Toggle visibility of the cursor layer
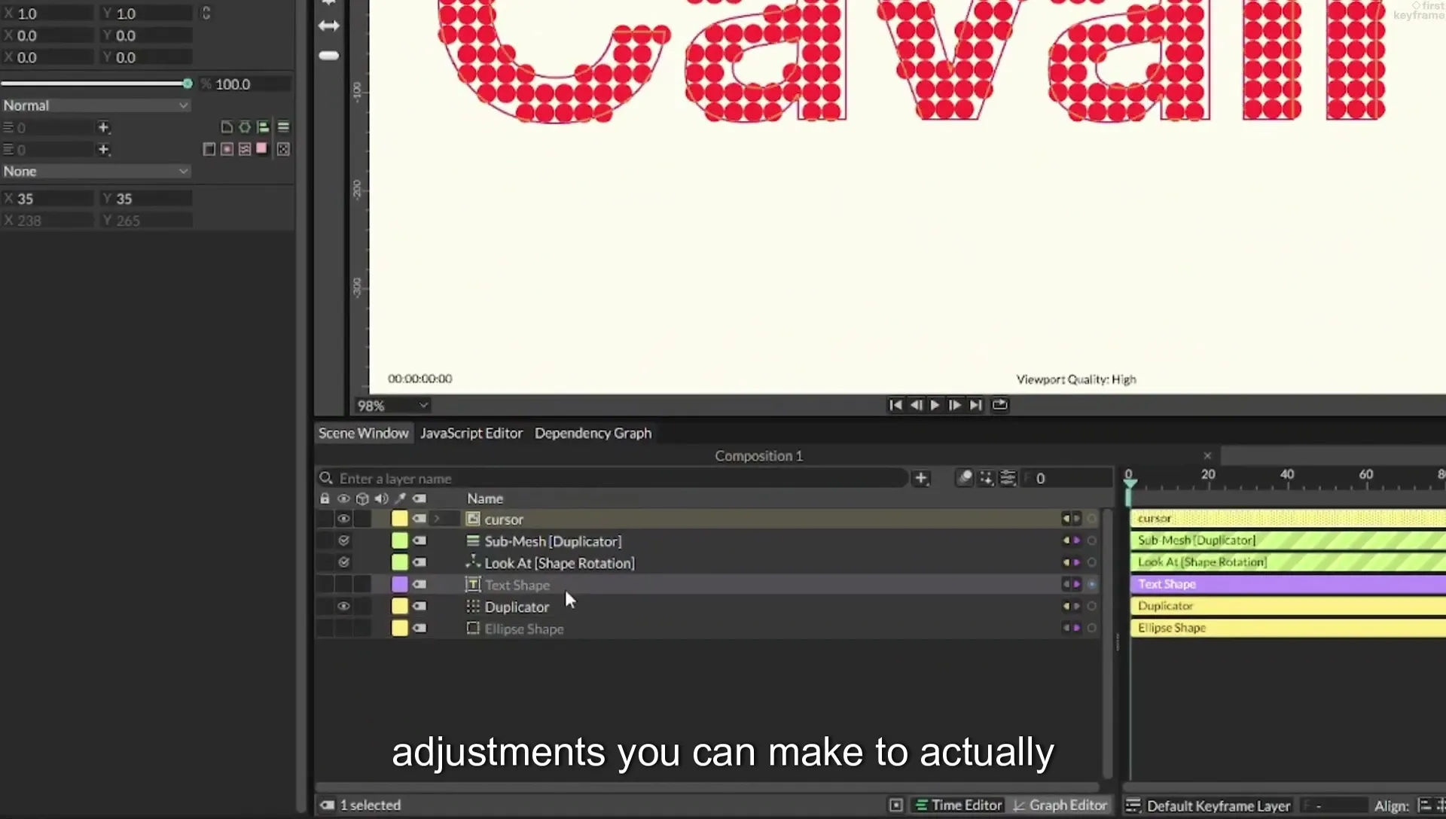Image resolution: width=1446 pixels, height=819 pixels. [343, 519]
